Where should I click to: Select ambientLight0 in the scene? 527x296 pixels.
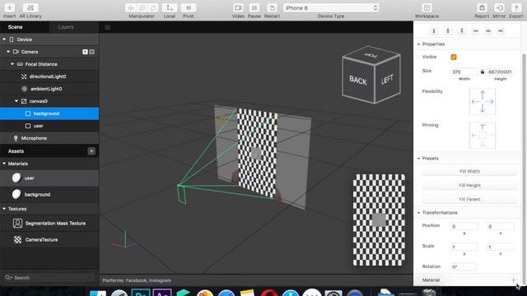coord(46,89)
